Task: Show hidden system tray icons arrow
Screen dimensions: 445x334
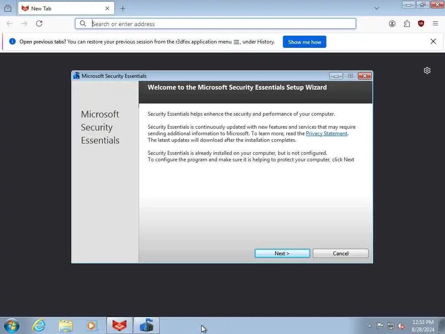Action: click(x=369, y=326)
